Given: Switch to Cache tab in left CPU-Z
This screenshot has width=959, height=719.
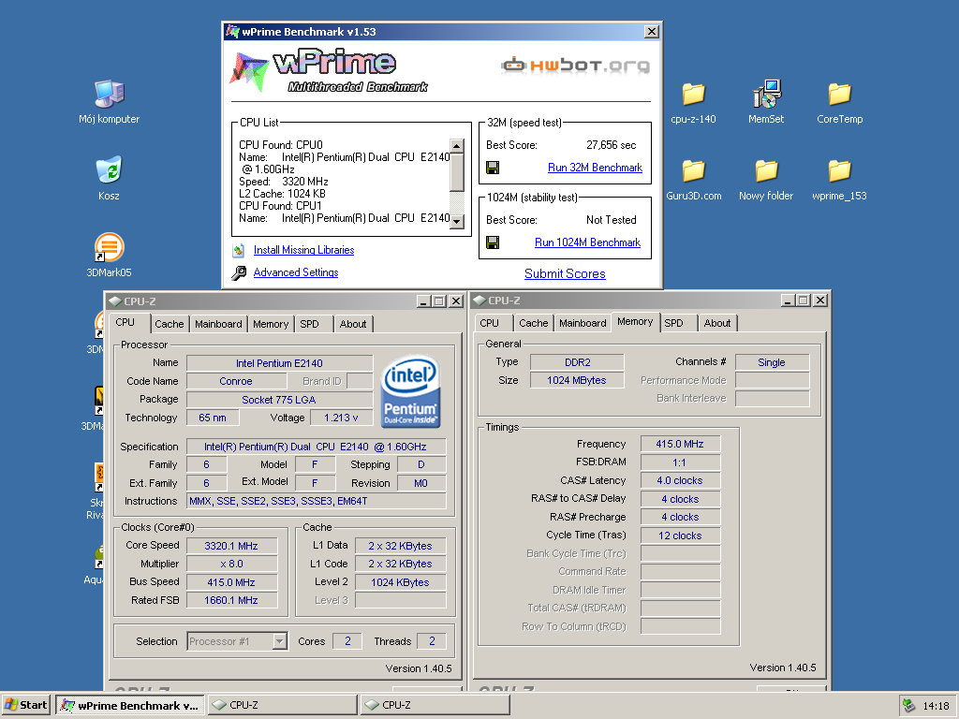Looking at the screenshot, I should 169,324.
